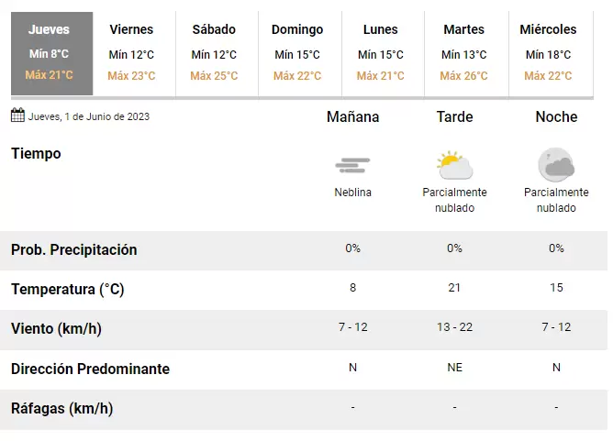Click the Mañana column header

click(x=352, y=116)
